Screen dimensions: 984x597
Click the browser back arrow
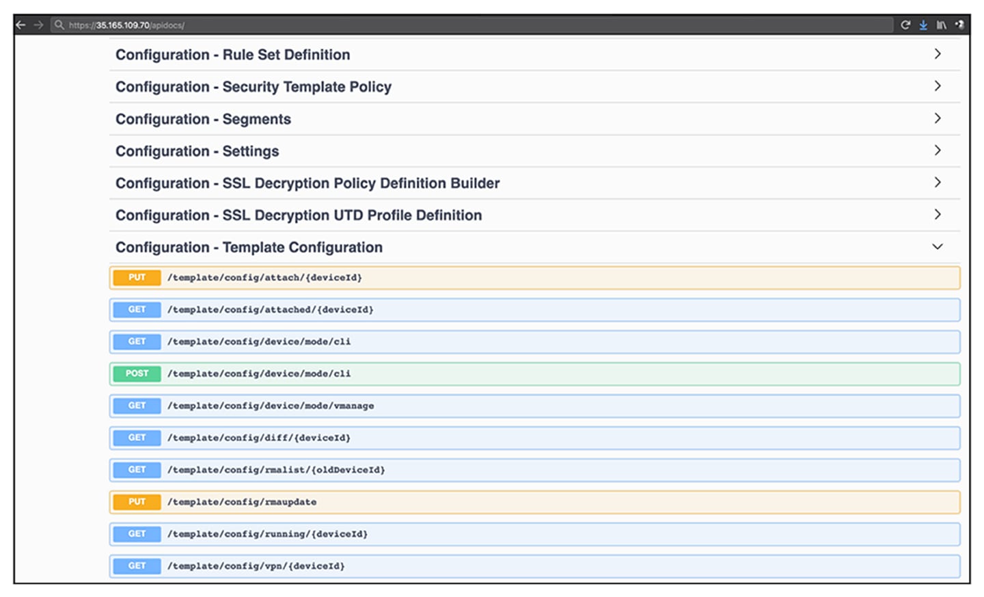click(x=21, y=25)
